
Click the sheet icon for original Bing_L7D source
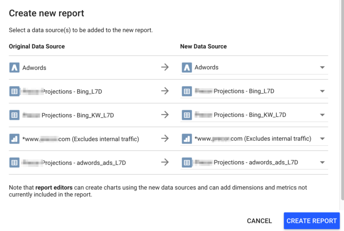[x=14, y=91]
